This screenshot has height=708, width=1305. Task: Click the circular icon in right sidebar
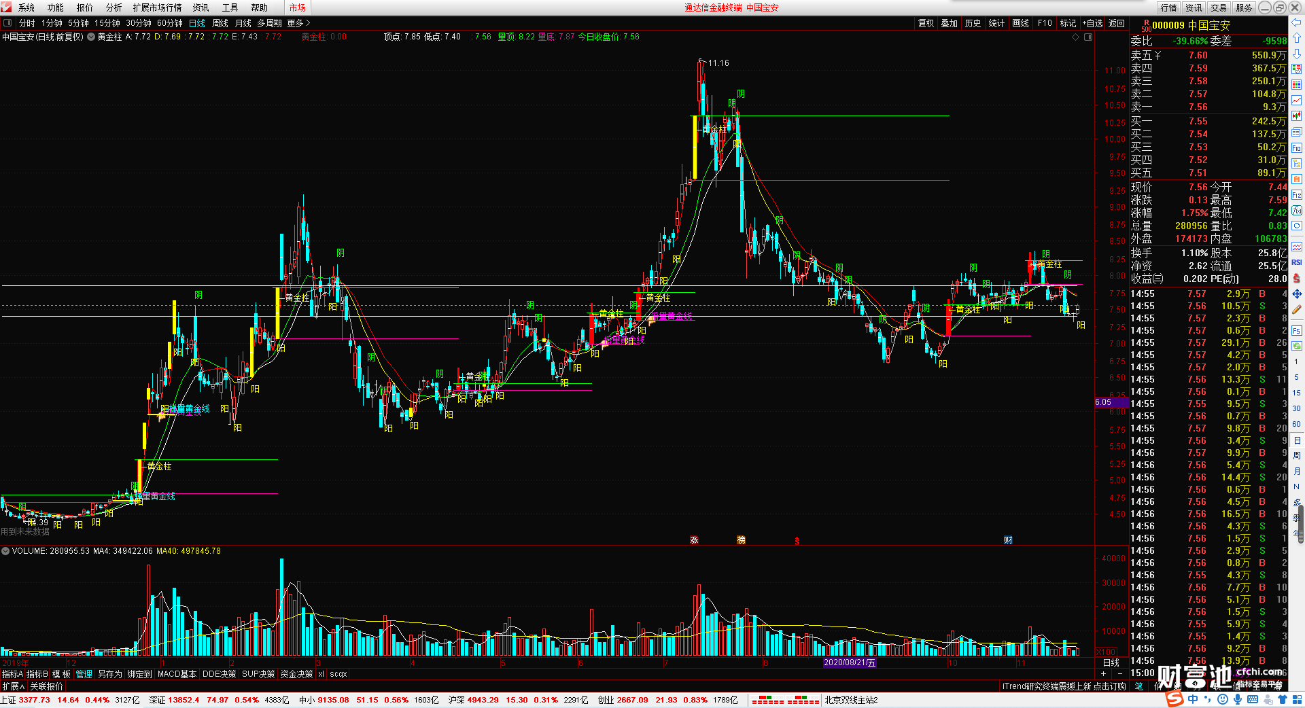(1297, 226)
